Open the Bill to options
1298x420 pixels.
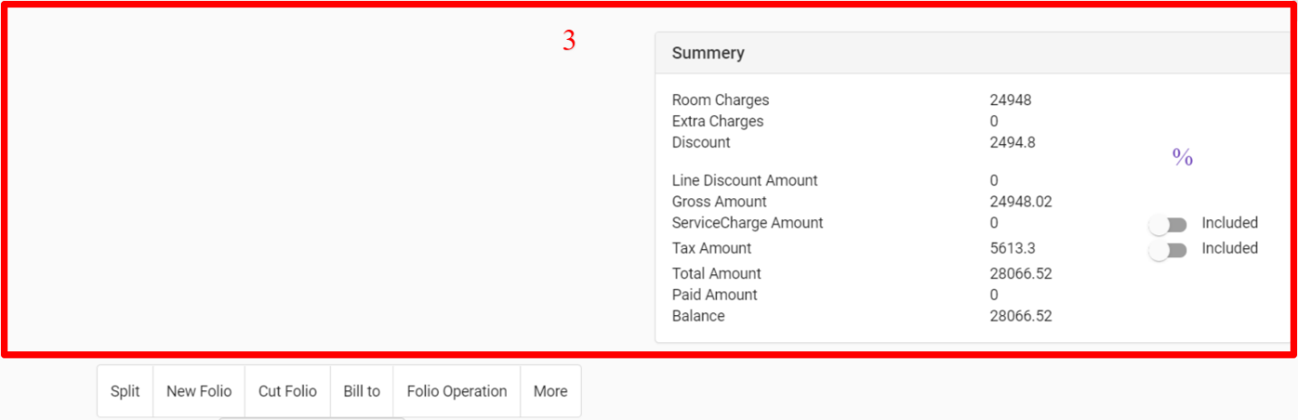362,391
